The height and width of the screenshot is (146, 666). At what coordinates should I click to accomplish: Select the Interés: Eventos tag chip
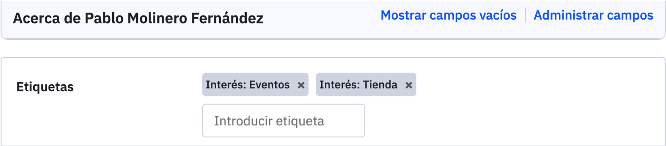[248, 85]
